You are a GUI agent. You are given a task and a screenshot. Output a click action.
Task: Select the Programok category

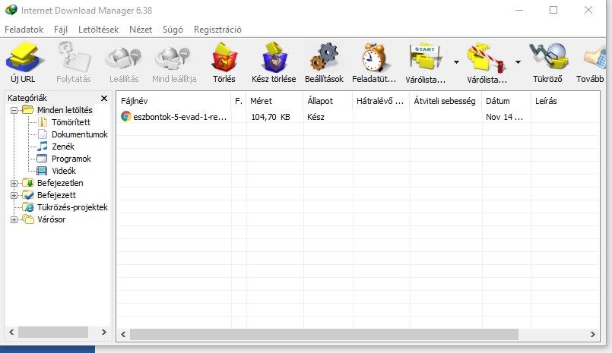tap(71, 159)
